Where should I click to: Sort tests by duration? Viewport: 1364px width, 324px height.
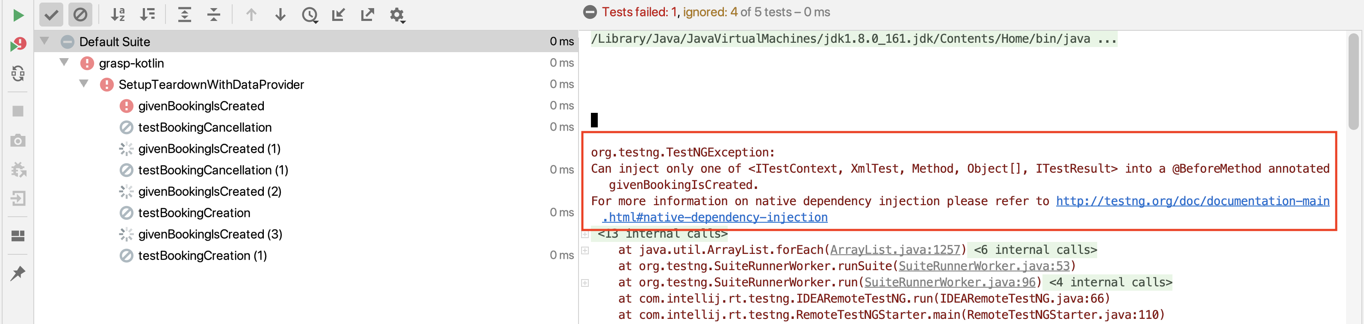click(x=147, y=15)
